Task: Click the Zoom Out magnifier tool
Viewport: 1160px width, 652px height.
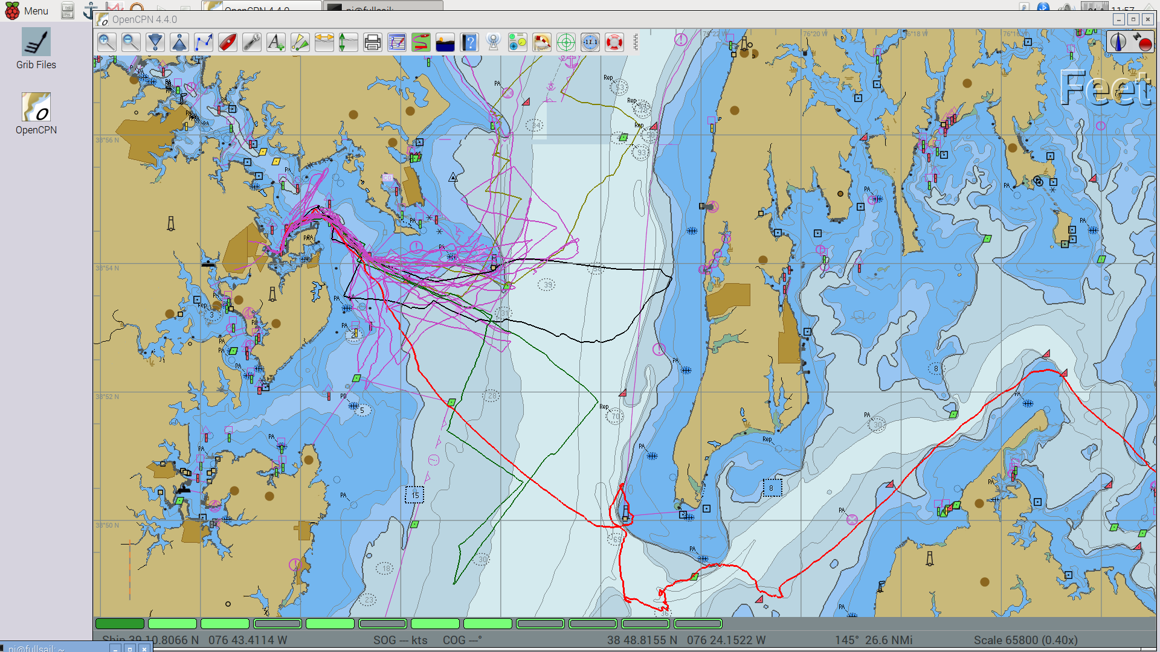Action: pos(130,42)
